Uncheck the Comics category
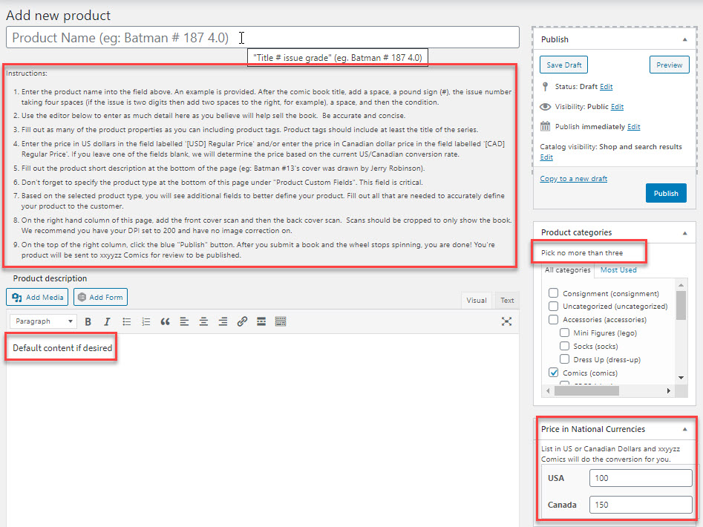The image size is (703, 527). pos(553,373)
